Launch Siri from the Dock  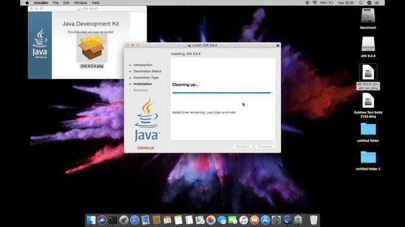(x=102, y=220)
